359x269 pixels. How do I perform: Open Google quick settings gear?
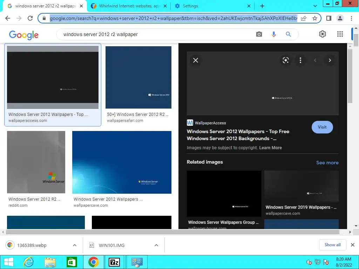coord(323,34)
